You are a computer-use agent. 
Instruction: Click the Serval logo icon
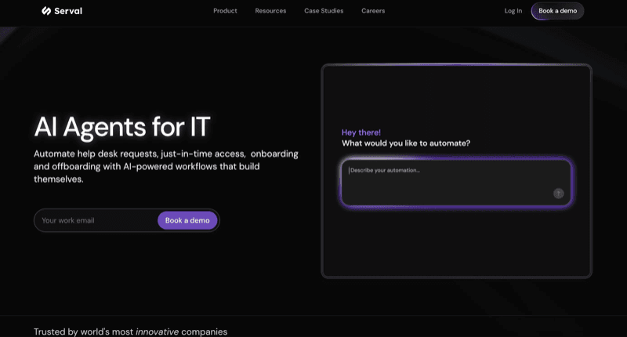click(x=46, y=11)
